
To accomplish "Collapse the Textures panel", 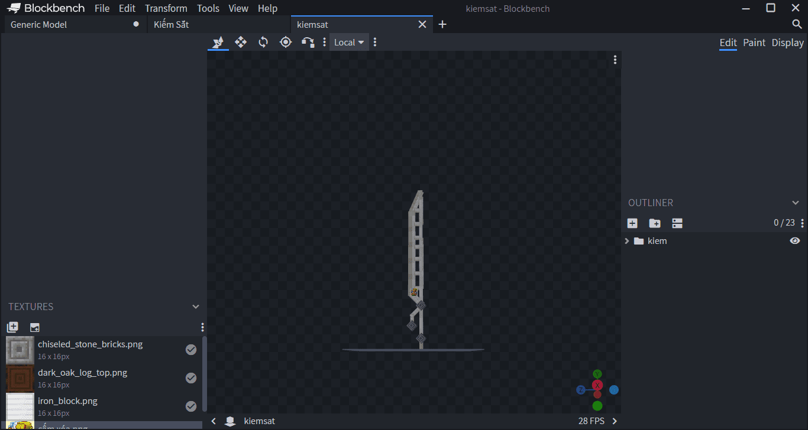I will tap(196, 307).
